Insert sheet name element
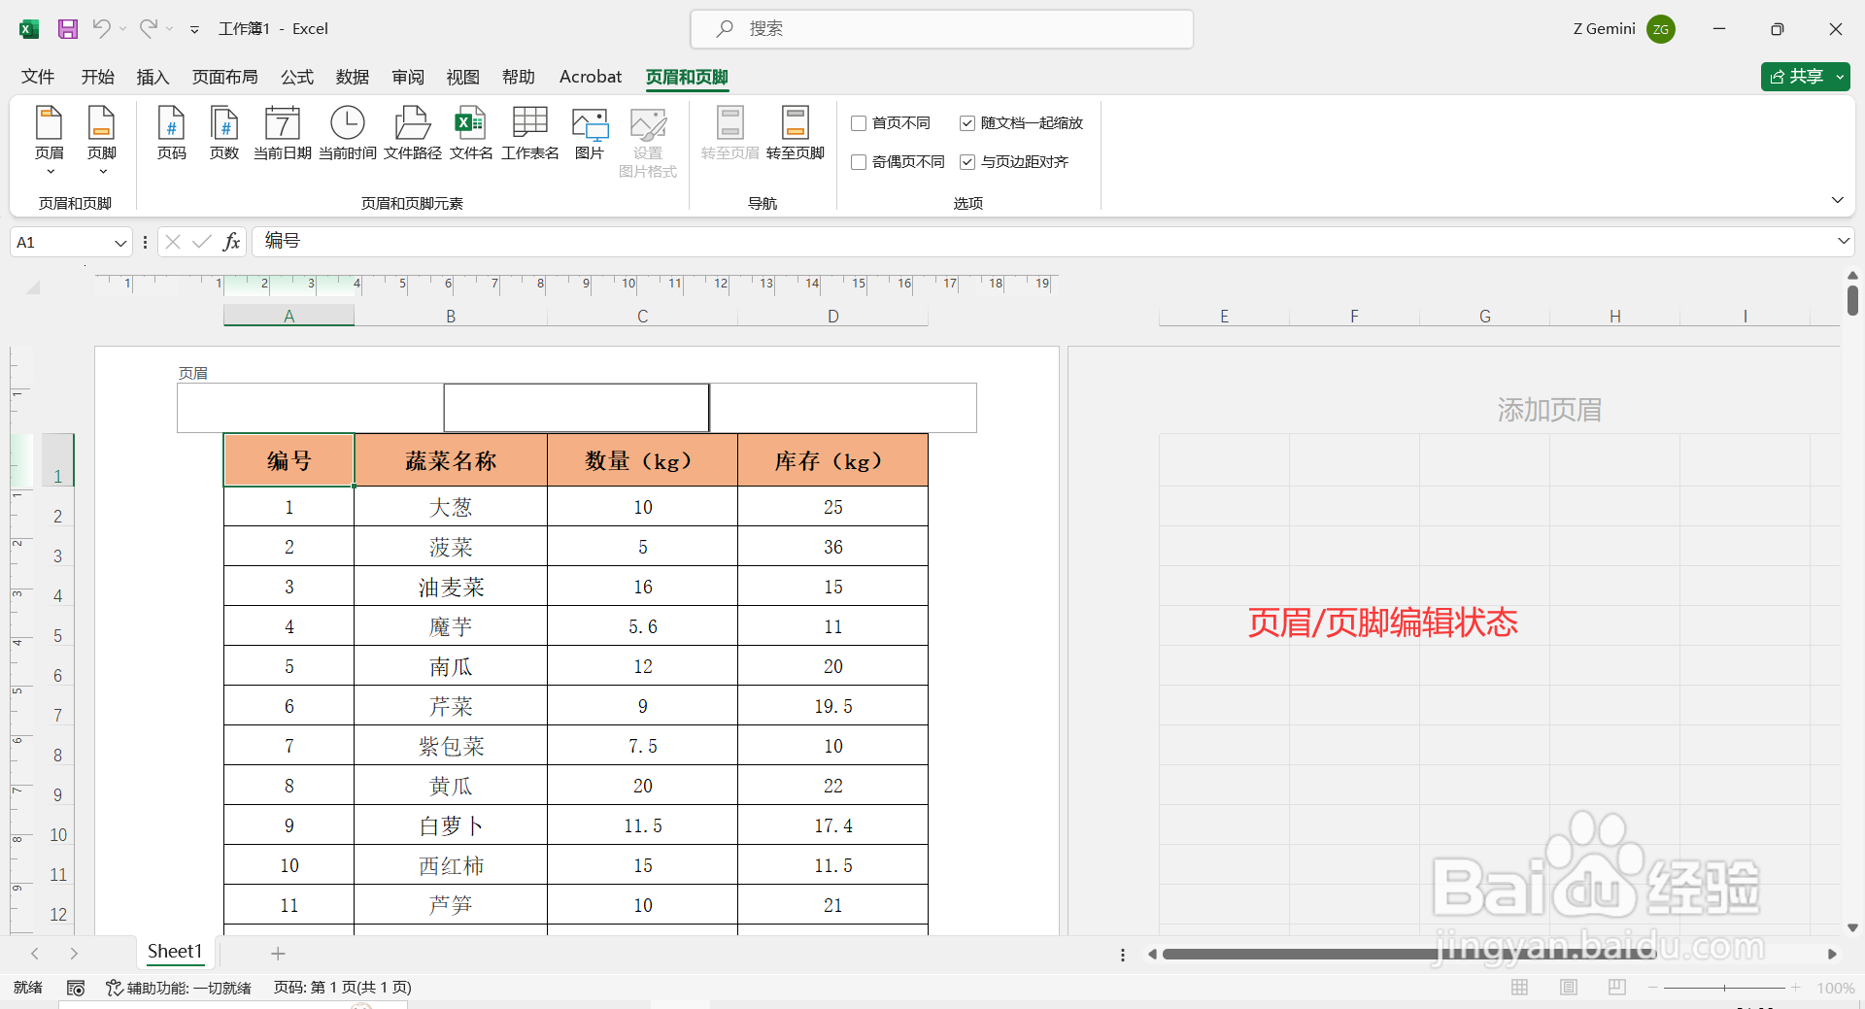The image size is (1865, 1009). point(530,134)
